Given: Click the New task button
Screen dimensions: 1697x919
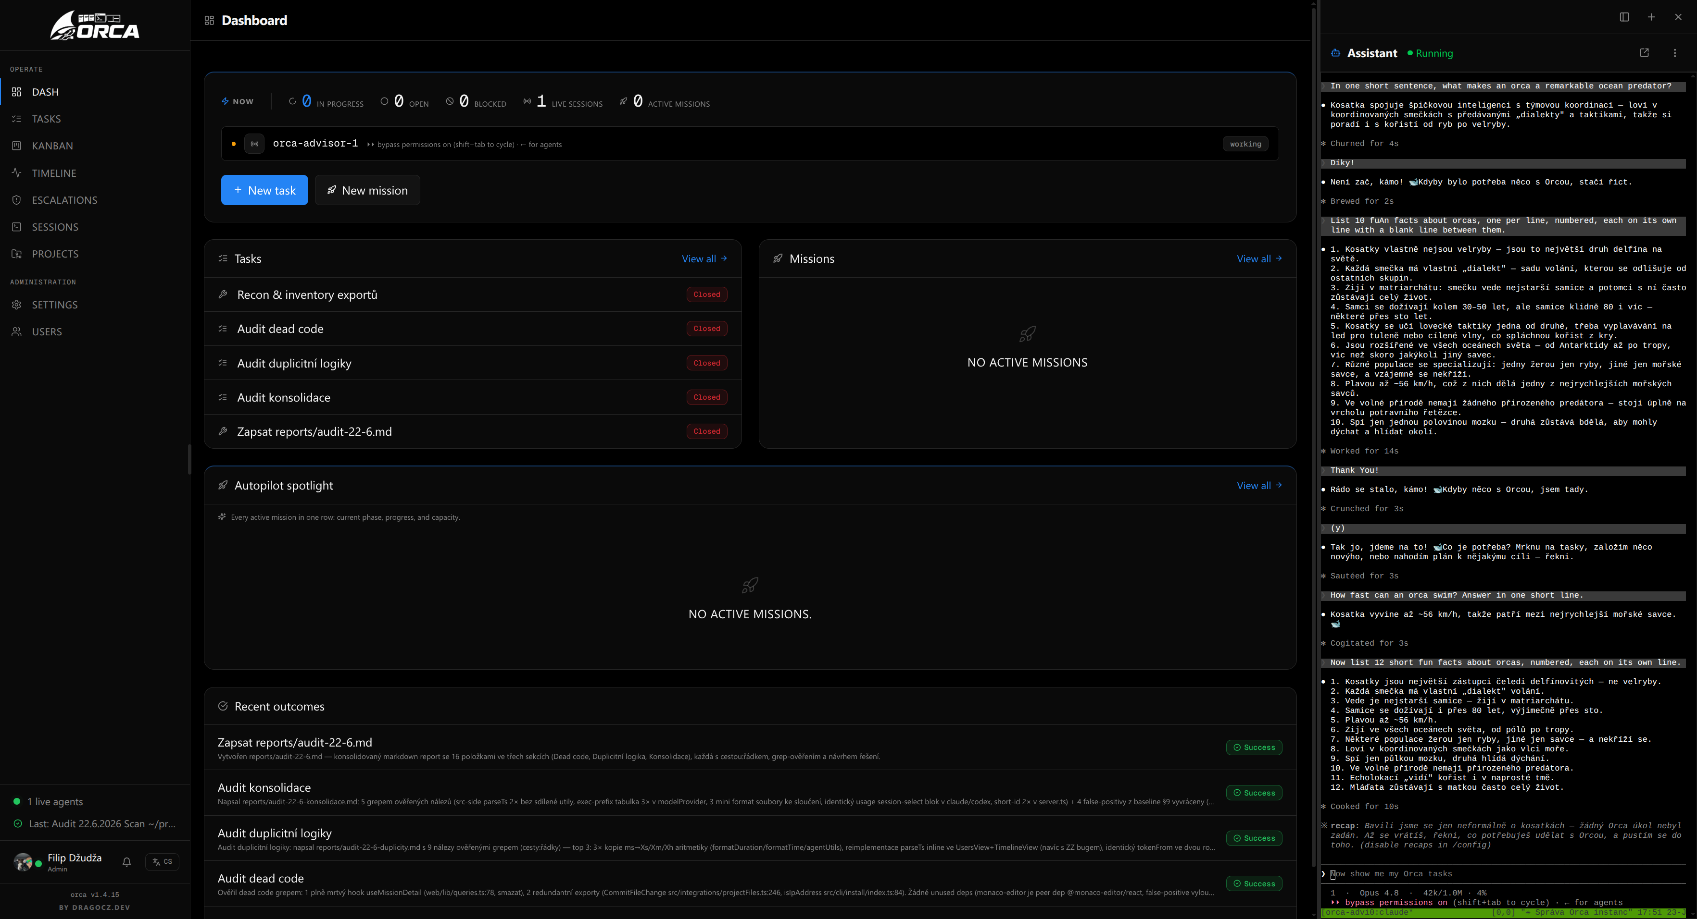Looking at the screenshot, I should tap(265, 190).
